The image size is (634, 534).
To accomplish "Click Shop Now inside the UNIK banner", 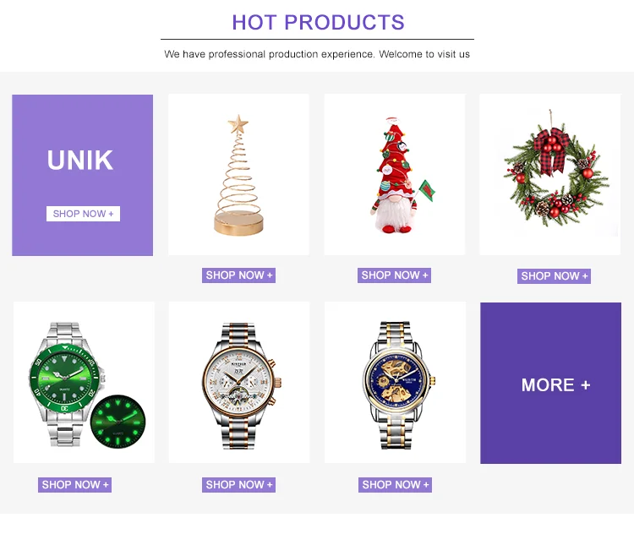I will coord(84,214).
